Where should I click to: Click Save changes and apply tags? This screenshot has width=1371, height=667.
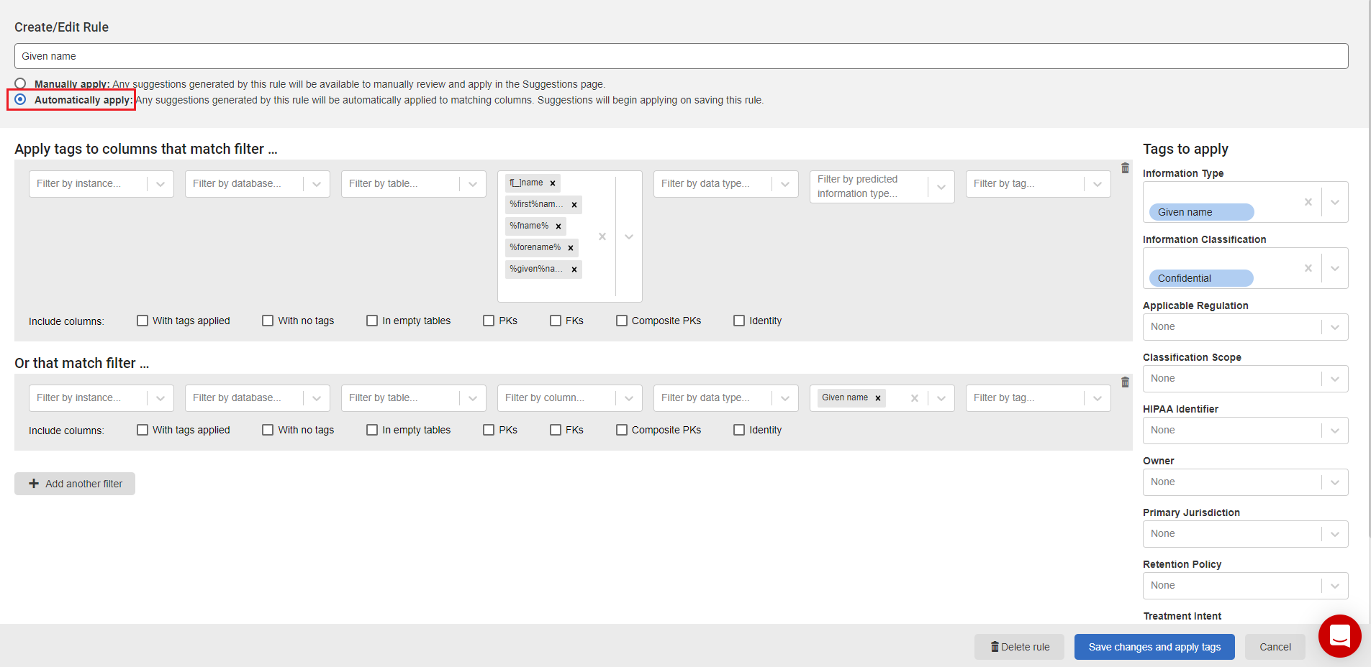pos(1154,647)
